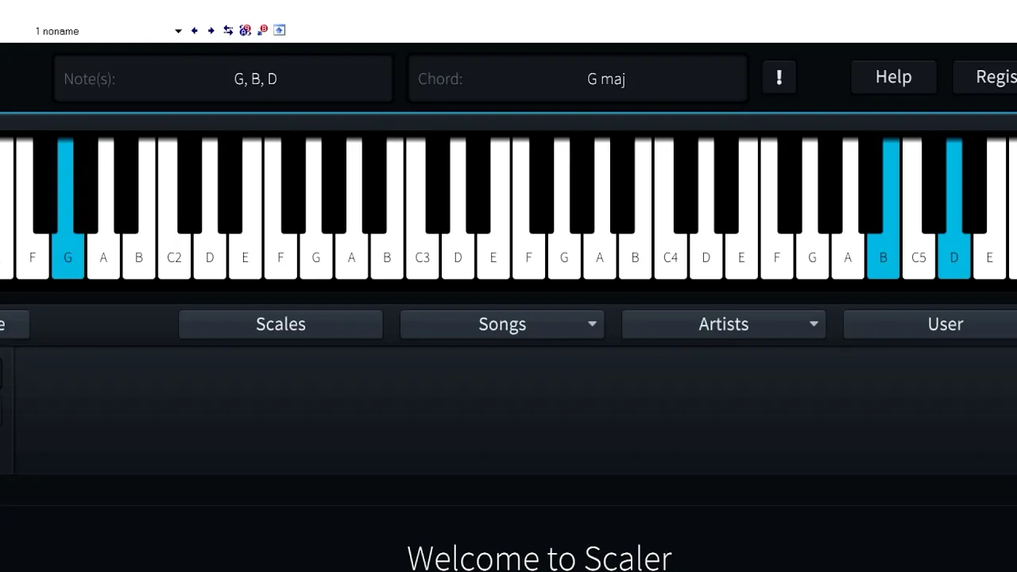Play the A key in the C4 octave
The height and width of the screenshot is (572, 1017).
(x=848, y=257)
